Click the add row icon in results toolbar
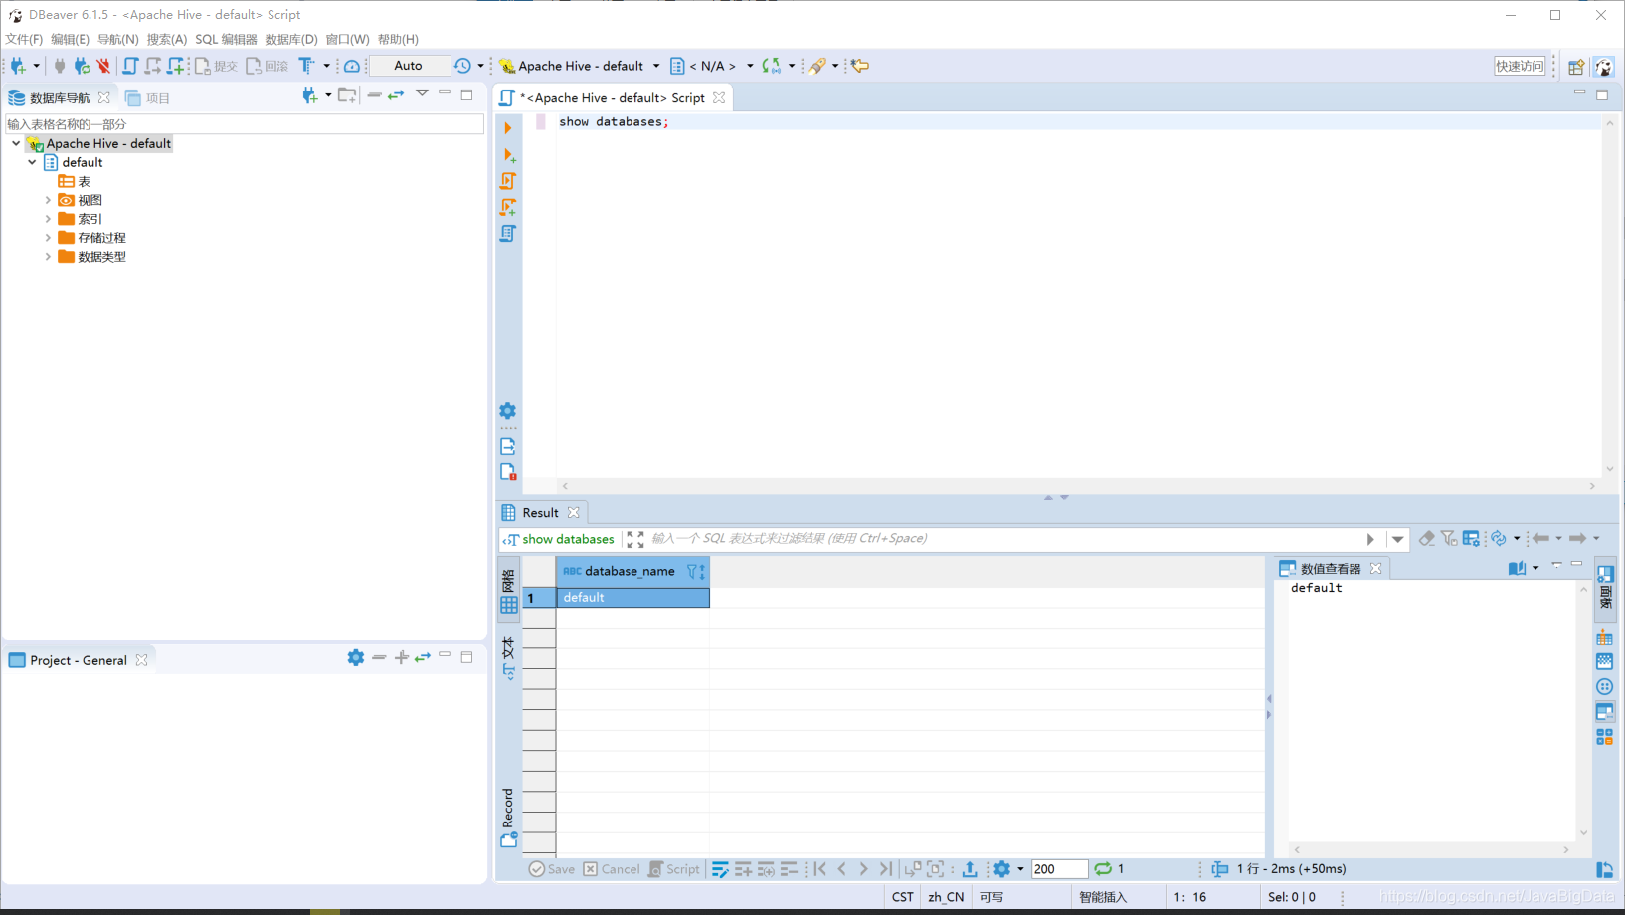This screenshot has width=1625, height=915. pyautogui.click(x=743, y=869)
